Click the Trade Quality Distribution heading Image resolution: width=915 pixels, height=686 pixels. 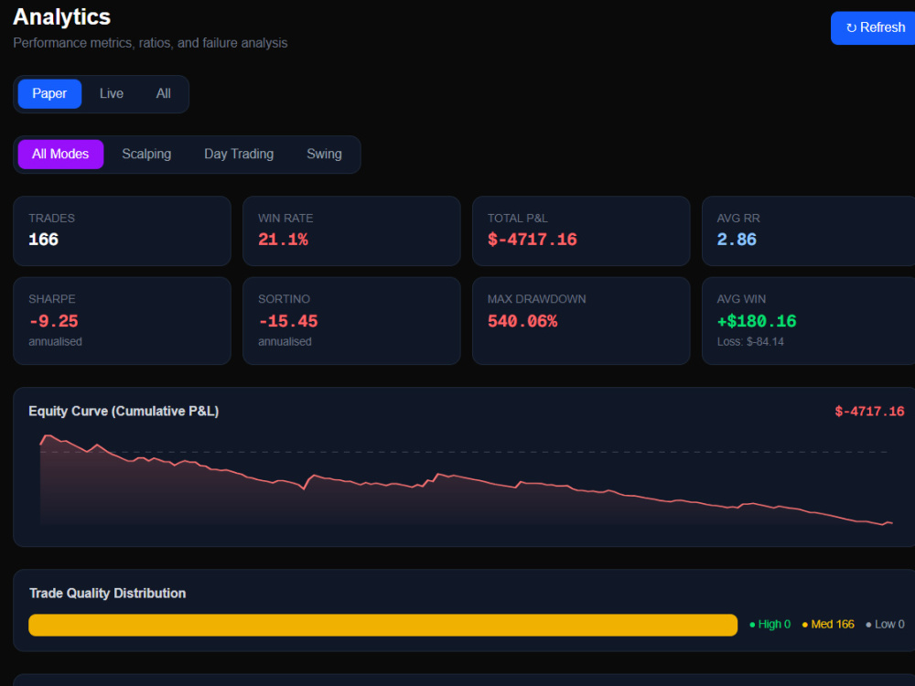pos(107,594)
